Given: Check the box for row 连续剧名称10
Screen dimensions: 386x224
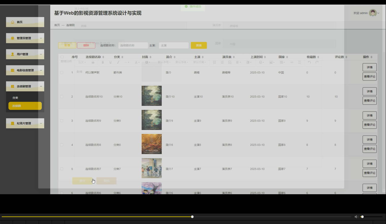Looking at the screenshot, I should 62,97.
